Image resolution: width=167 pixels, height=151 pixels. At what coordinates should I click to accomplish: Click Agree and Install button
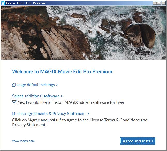click(138, 141)
